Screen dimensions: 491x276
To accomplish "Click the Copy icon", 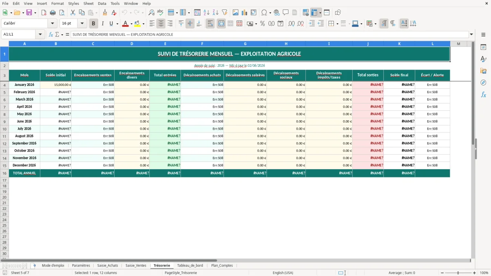I will [x=82, y=13].
